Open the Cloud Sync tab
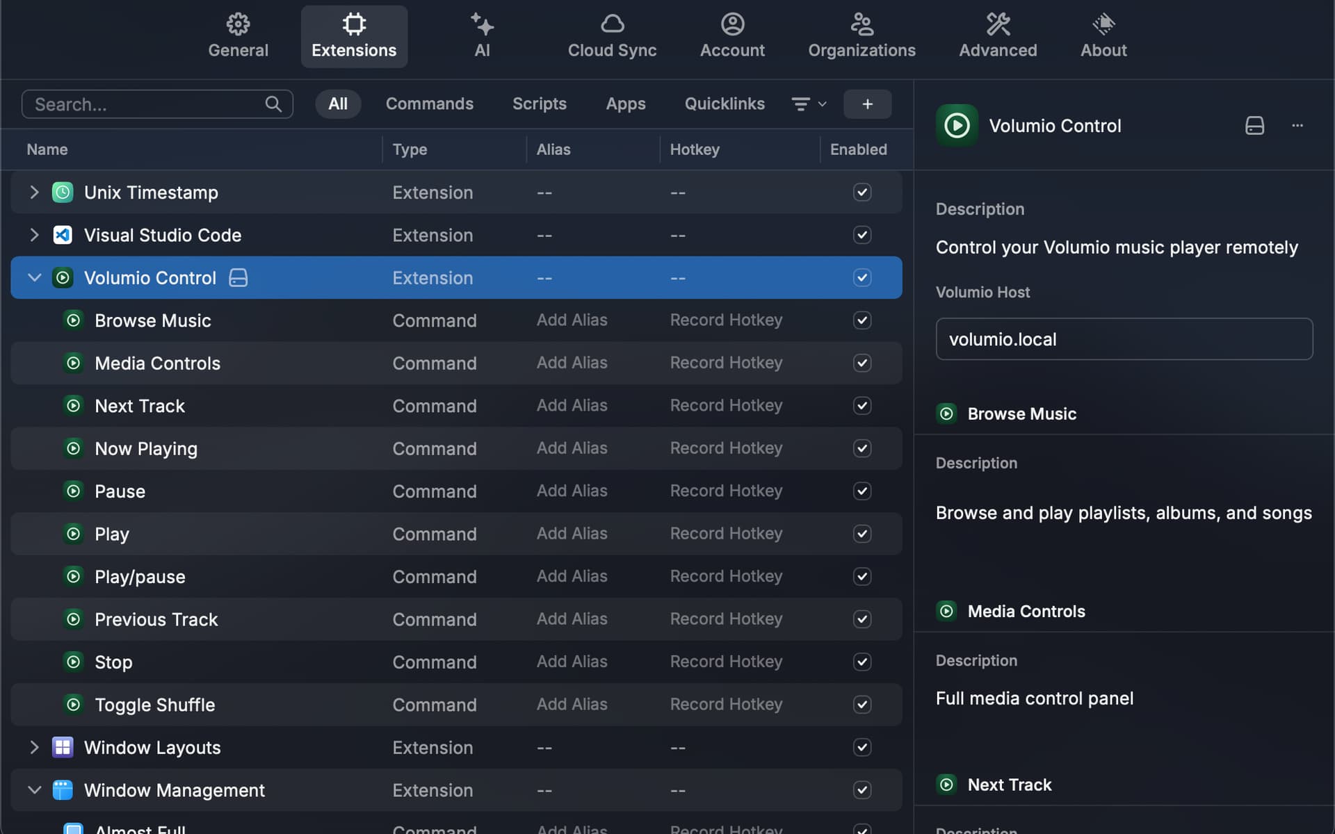Viewport: 1335px width, 834px height. 612,36
